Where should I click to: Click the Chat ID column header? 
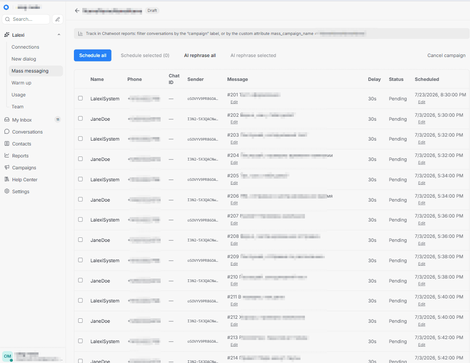click(x=174, y=79)
